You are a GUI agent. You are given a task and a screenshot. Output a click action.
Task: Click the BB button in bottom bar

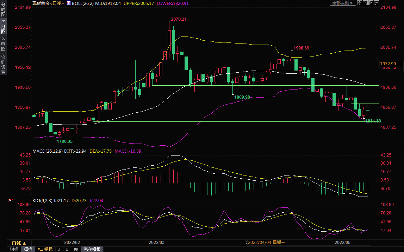coord(75,249)
